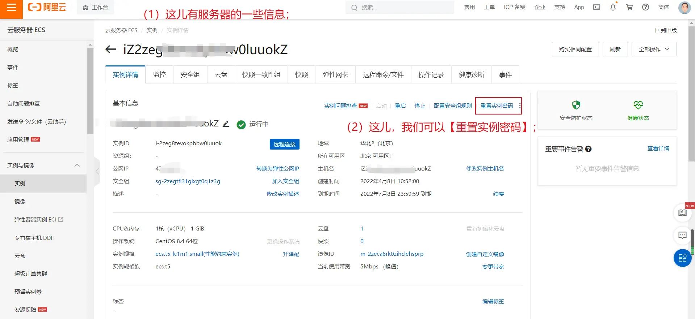695x319 pixels.
Task: Collapse the left sidebar with the arrow handle
Action: 97,171
